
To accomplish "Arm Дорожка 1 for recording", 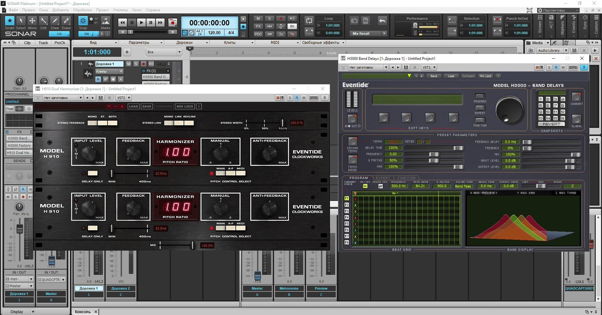I will (144, 64).
